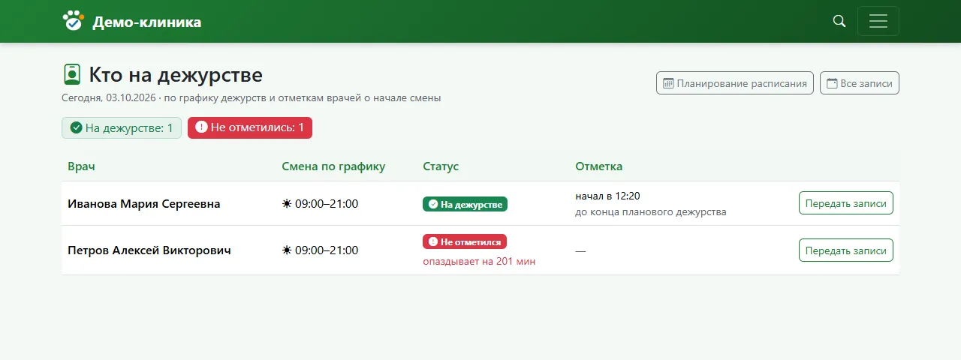Click the 'Смена по графику' column header

pos(333,166)
